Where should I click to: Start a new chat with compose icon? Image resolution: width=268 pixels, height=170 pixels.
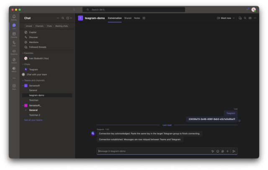coord(68,18)
